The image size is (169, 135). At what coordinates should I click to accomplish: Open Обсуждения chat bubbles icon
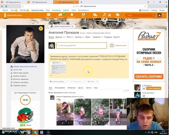tap(60, 15)
